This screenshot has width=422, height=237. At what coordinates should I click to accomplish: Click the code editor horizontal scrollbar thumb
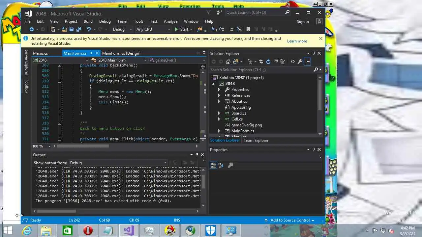click(x=83, y=146)
